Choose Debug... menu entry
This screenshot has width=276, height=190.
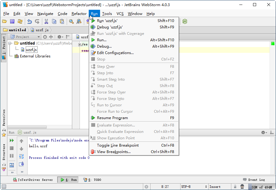(134, 46)
